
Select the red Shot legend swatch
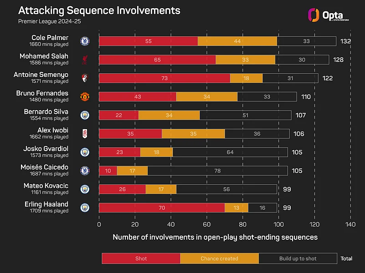click(141, 258)
